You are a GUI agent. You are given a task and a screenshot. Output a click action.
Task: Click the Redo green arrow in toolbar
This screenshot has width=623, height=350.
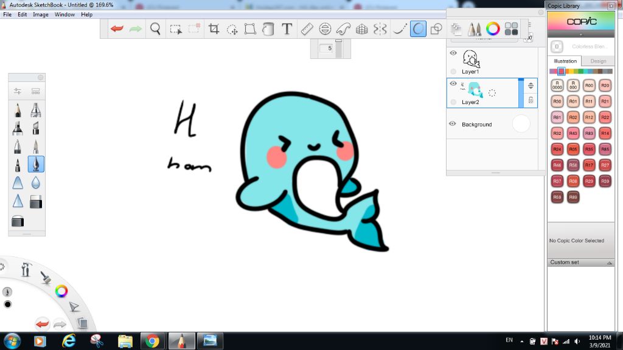(x=136, y=29)
